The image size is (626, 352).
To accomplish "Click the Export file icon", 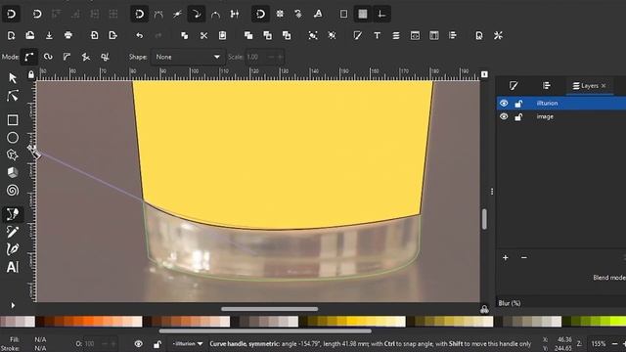I will coord(113,35).
